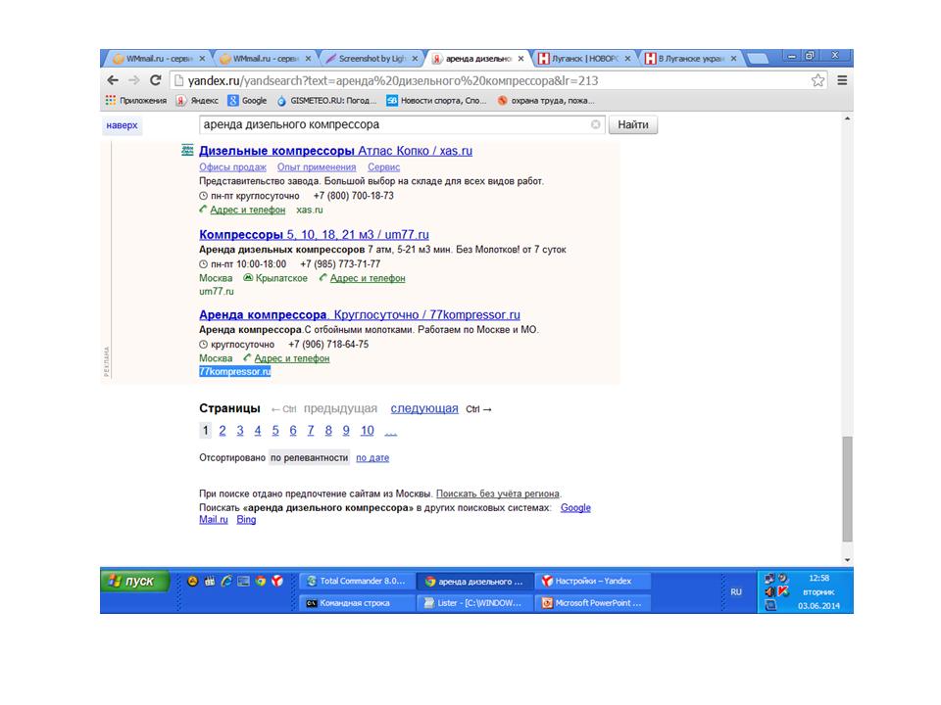Open the Опыт применения sitelink

tap(317, 167)
